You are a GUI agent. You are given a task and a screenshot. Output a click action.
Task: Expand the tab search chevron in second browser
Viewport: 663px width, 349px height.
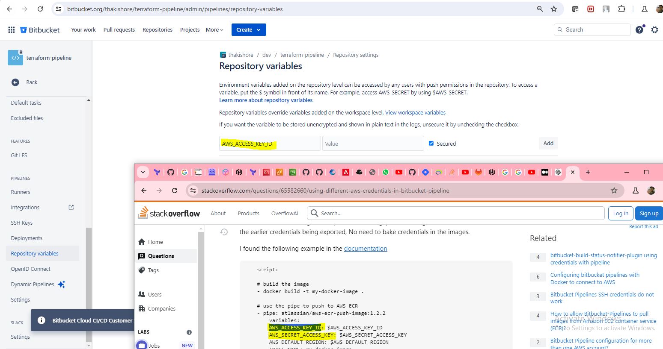(143, 172)
